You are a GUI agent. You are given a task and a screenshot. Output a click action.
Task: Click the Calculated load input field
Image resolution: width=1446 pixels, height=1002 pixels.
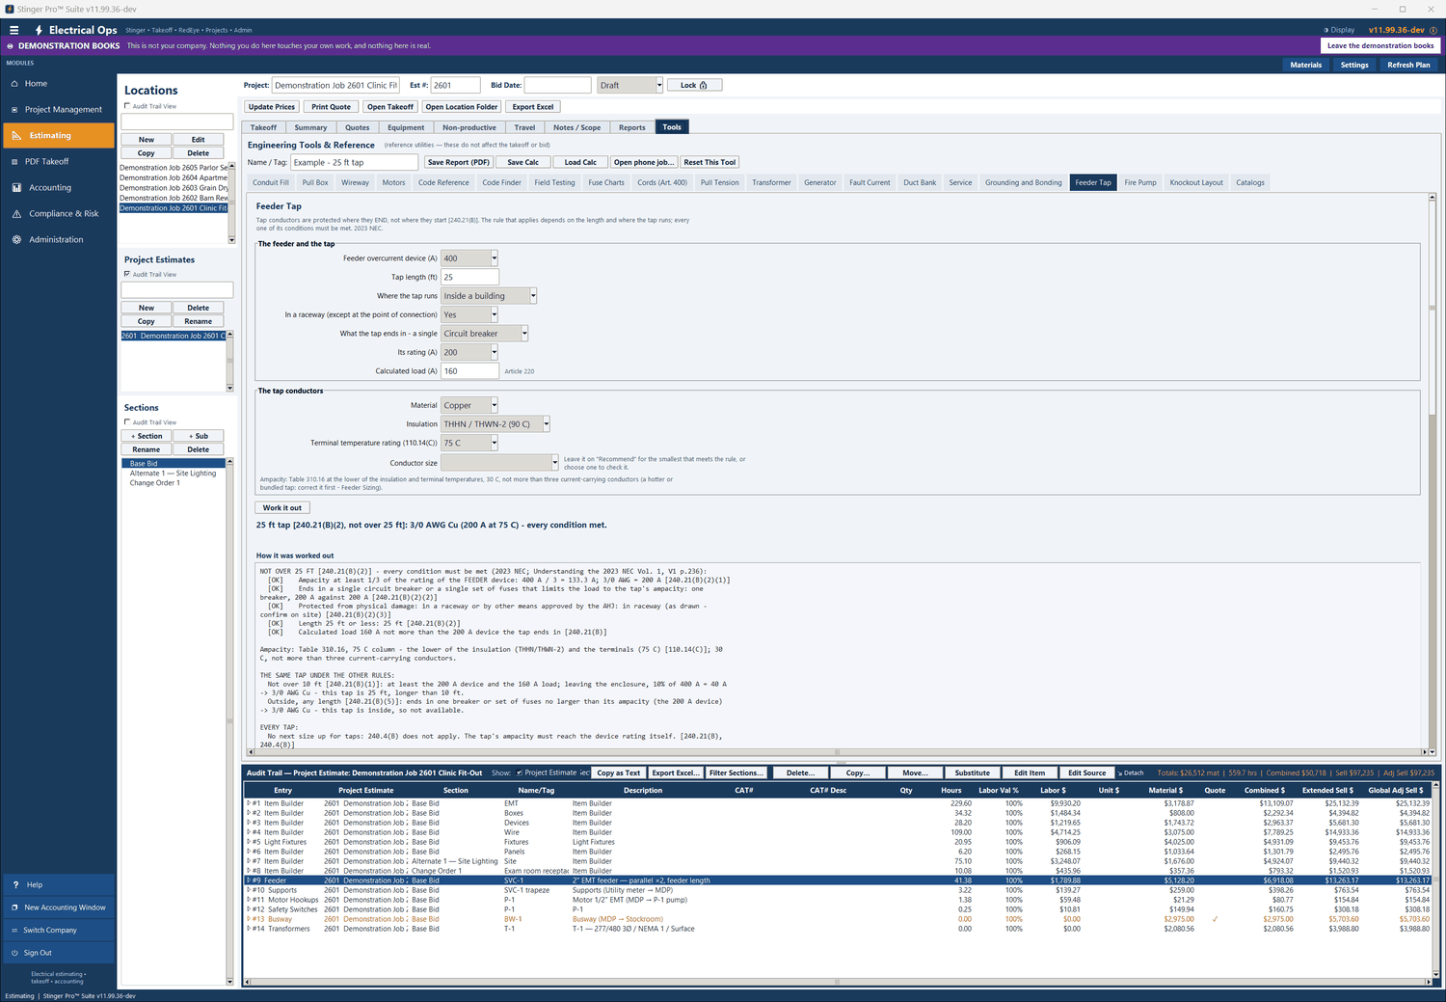(469, 371)
